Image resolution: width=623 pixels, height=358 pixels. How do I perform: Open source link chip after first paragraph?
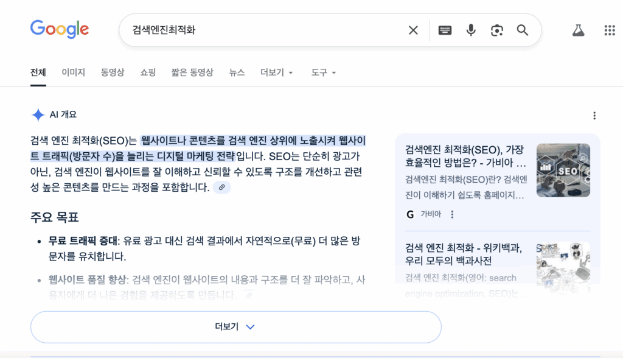coord(221,188)
